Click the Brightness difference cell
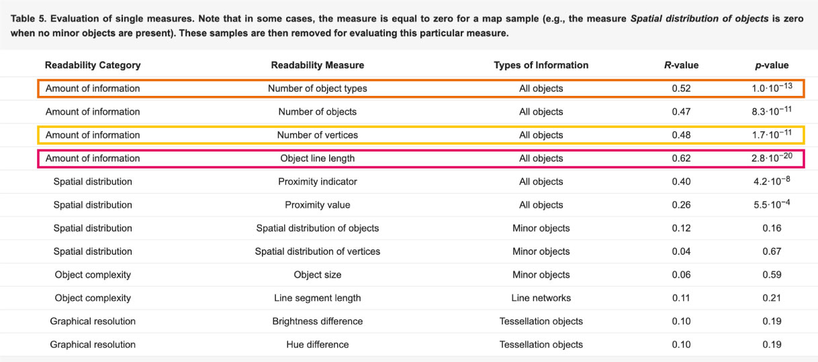 (318, 321)
